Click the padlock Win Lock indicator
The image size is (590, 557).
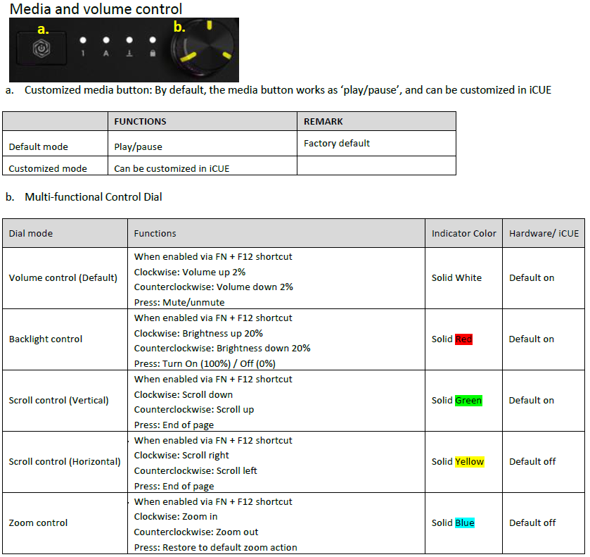[153, 46]
